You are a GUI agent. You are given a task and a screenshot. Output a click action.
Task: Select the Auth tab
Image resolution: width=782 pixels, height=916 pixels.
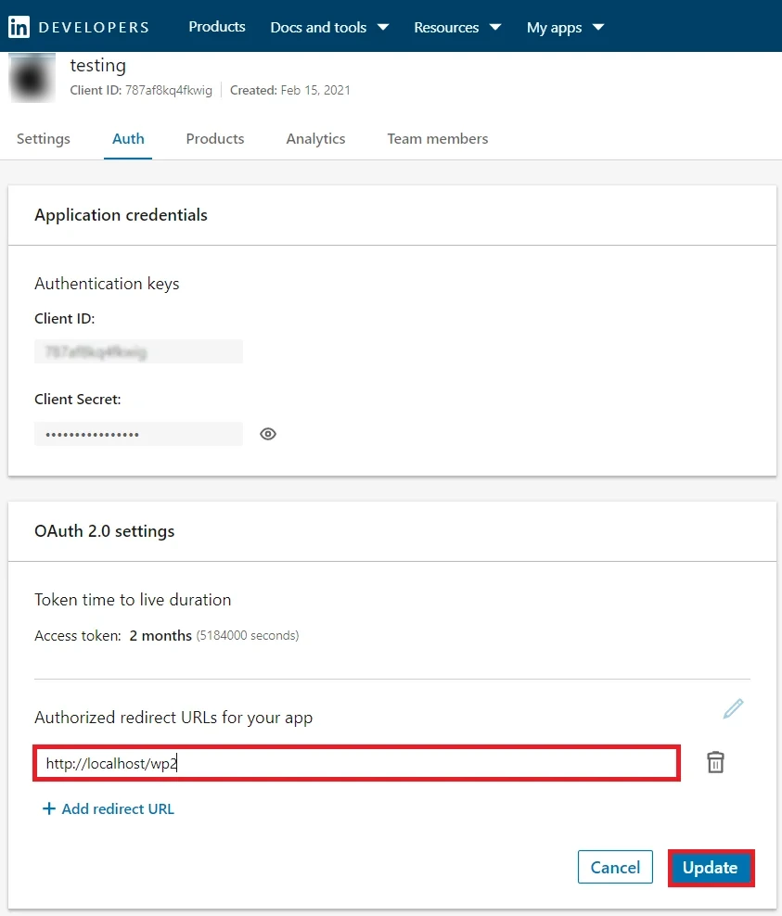[x=128, y=138]
